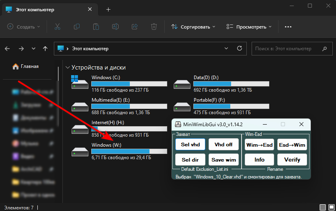Close the MiniWimLibGui window

[x=301, y=124]
